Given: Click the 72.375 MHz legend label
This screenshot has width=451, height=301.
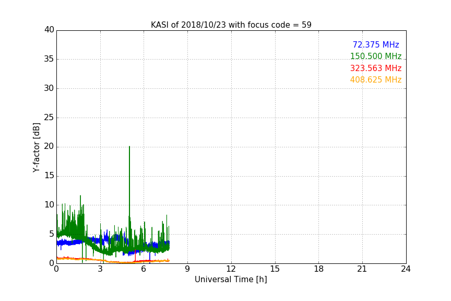Looking at the screenshot, I should tap(376, 44).
